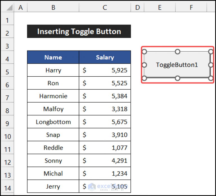Select the cell containing 'Reddle'

tap(53, 148)
